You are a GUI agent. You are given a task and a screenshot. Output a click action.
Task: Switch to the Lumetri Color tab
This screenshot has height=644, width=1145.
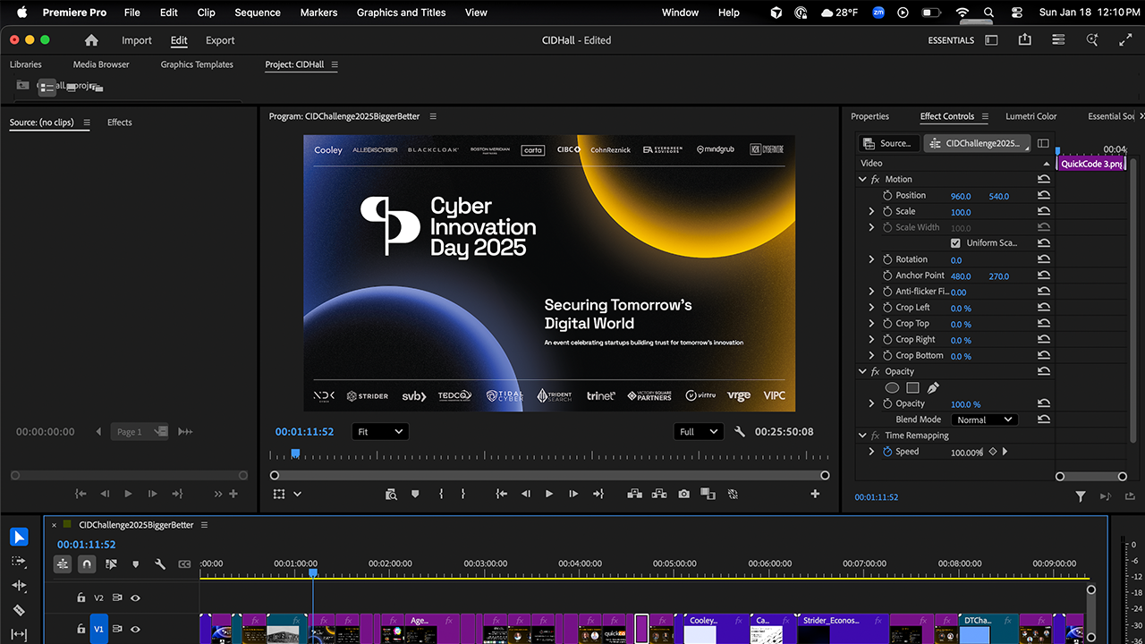tap(1031, 115)
